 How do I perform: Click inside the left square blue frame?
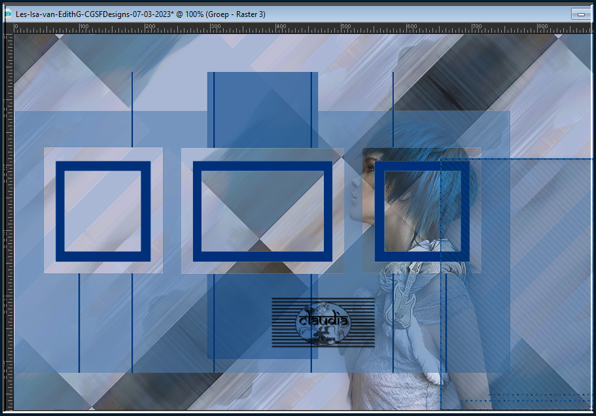103,211
